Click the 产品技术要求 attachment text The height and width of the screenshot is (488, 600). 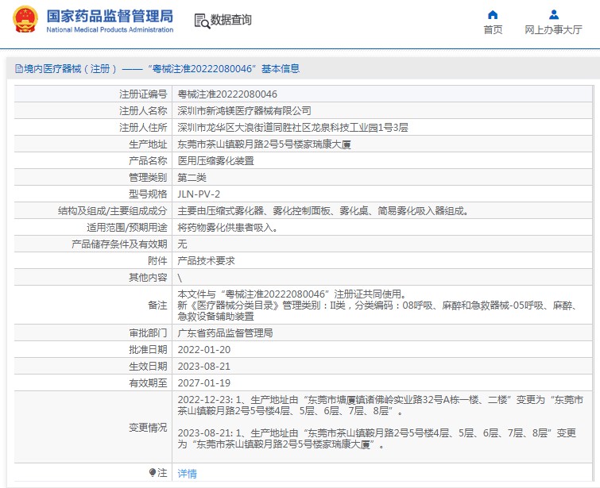[206, 260]
